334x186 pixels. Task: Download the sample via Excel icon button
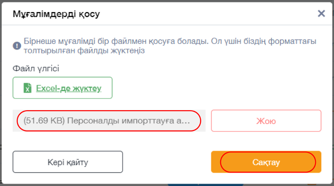[63, 87]
